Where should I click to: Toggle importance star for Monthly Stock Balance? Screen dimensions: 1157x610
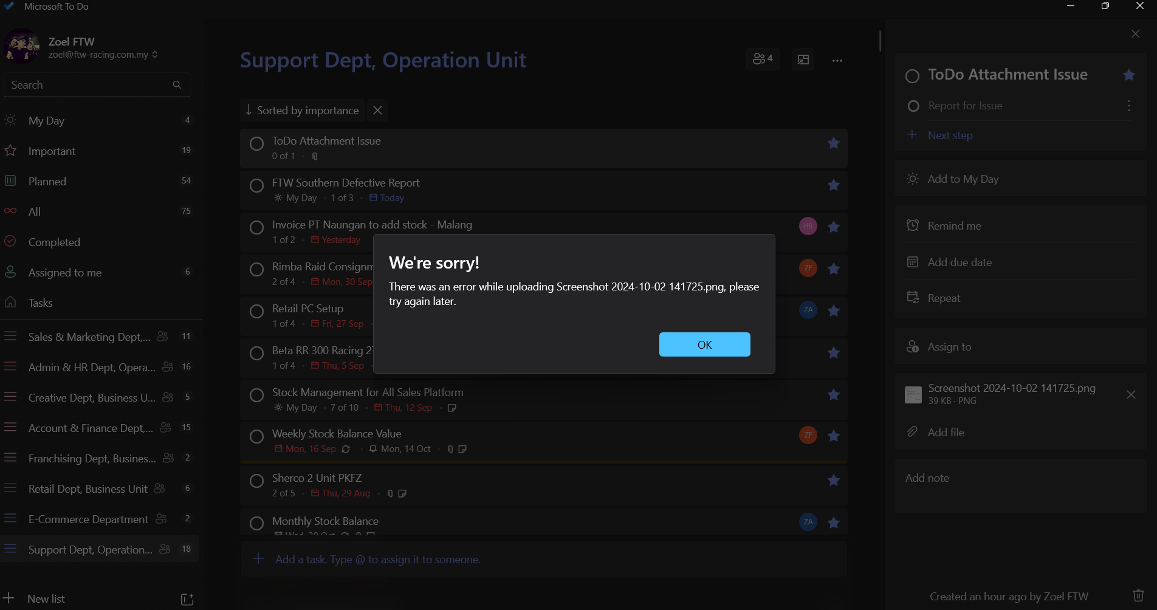(834, 523)
